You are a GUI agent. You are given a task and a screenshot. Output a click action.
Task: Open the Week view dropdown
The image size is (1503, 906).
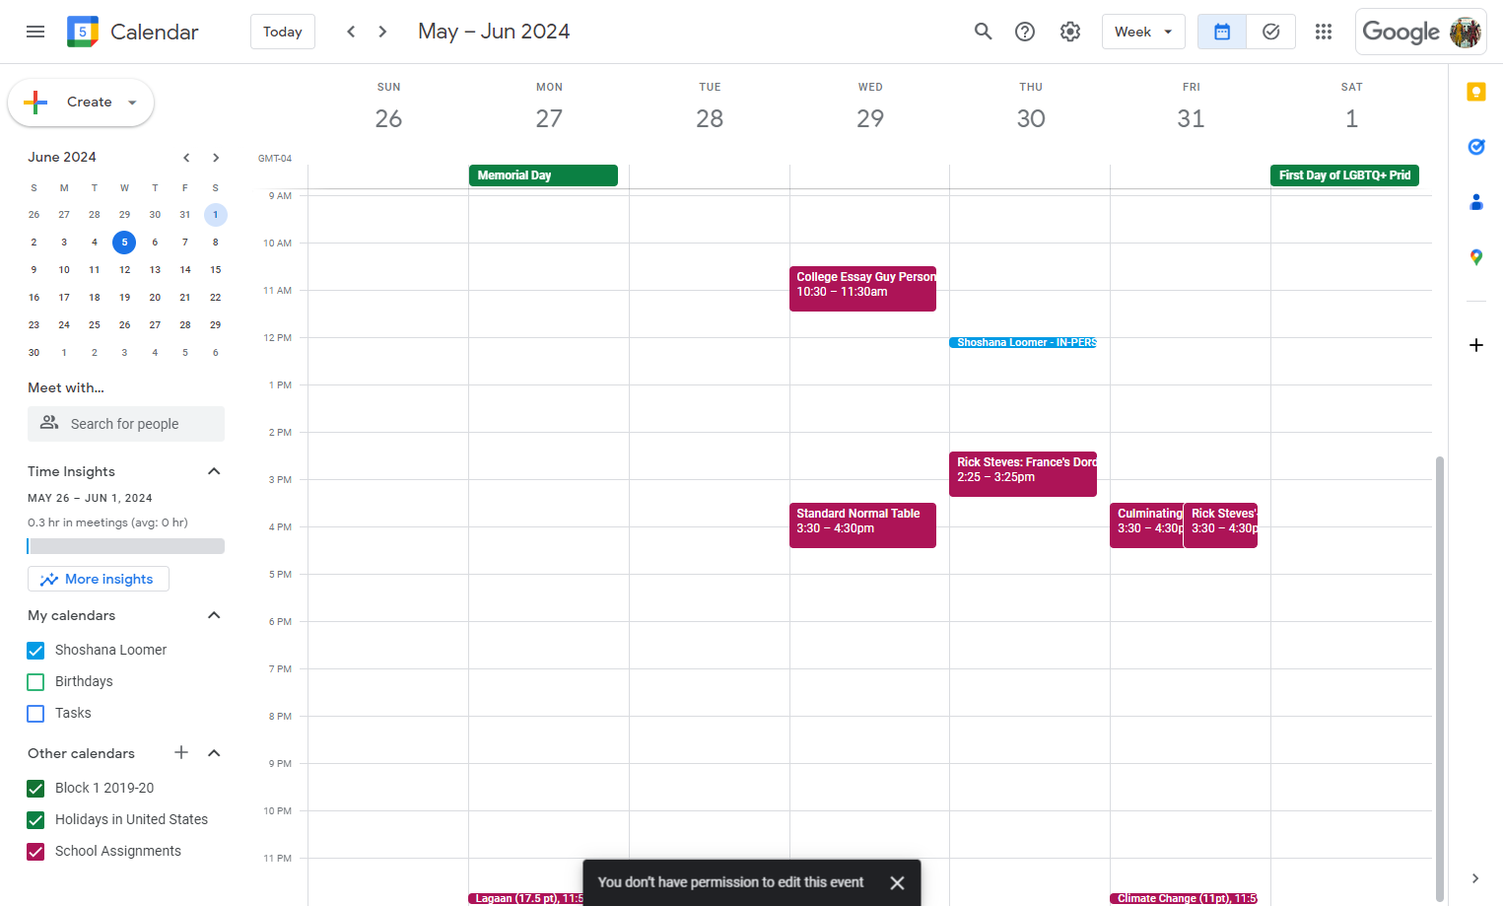[1143, 32]
